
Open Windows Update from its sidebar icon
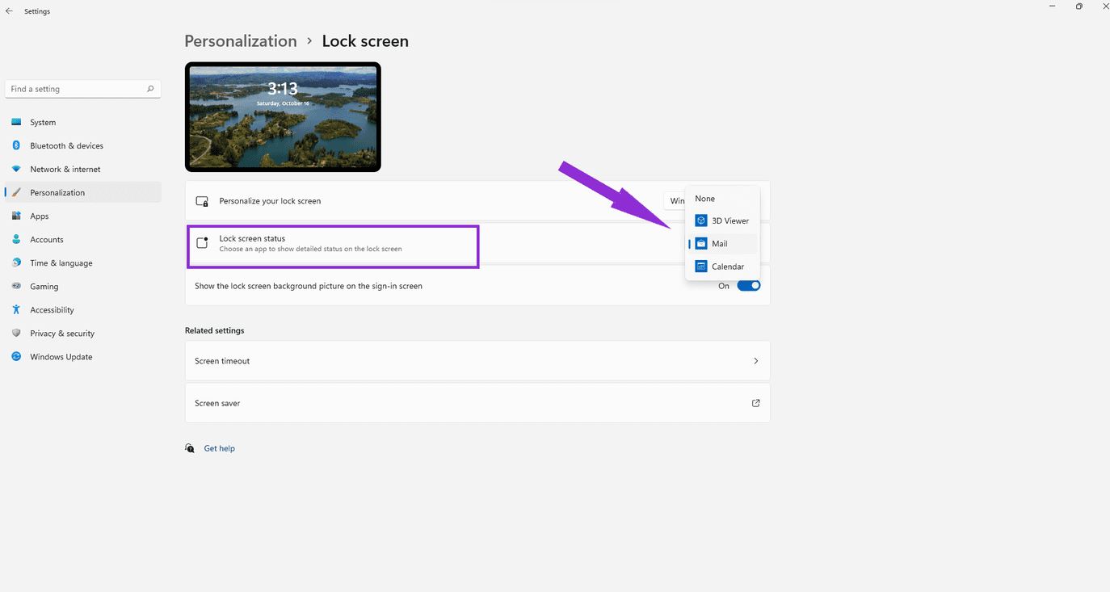[16, 357]
